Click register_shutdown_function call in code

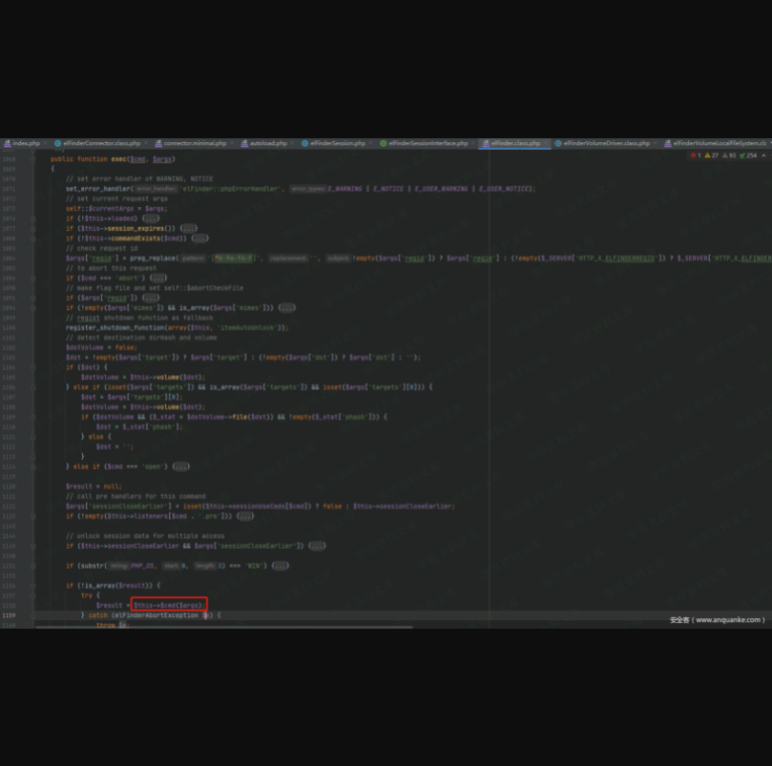point(116,327)
